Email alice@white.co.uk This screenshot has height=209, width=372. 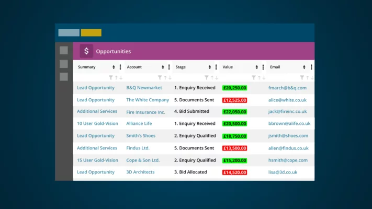[x=287, y=100]
